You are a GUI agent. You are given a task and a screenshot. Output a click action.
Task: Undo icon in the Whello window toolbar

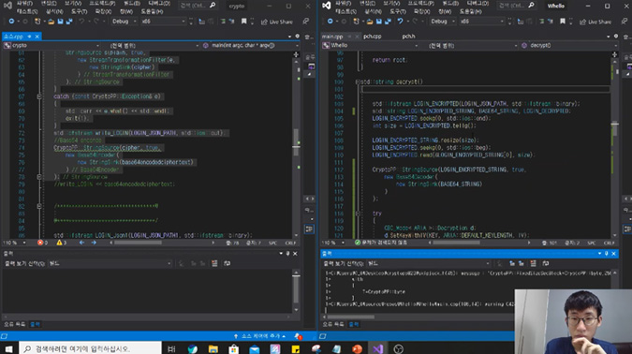[400, 22]
